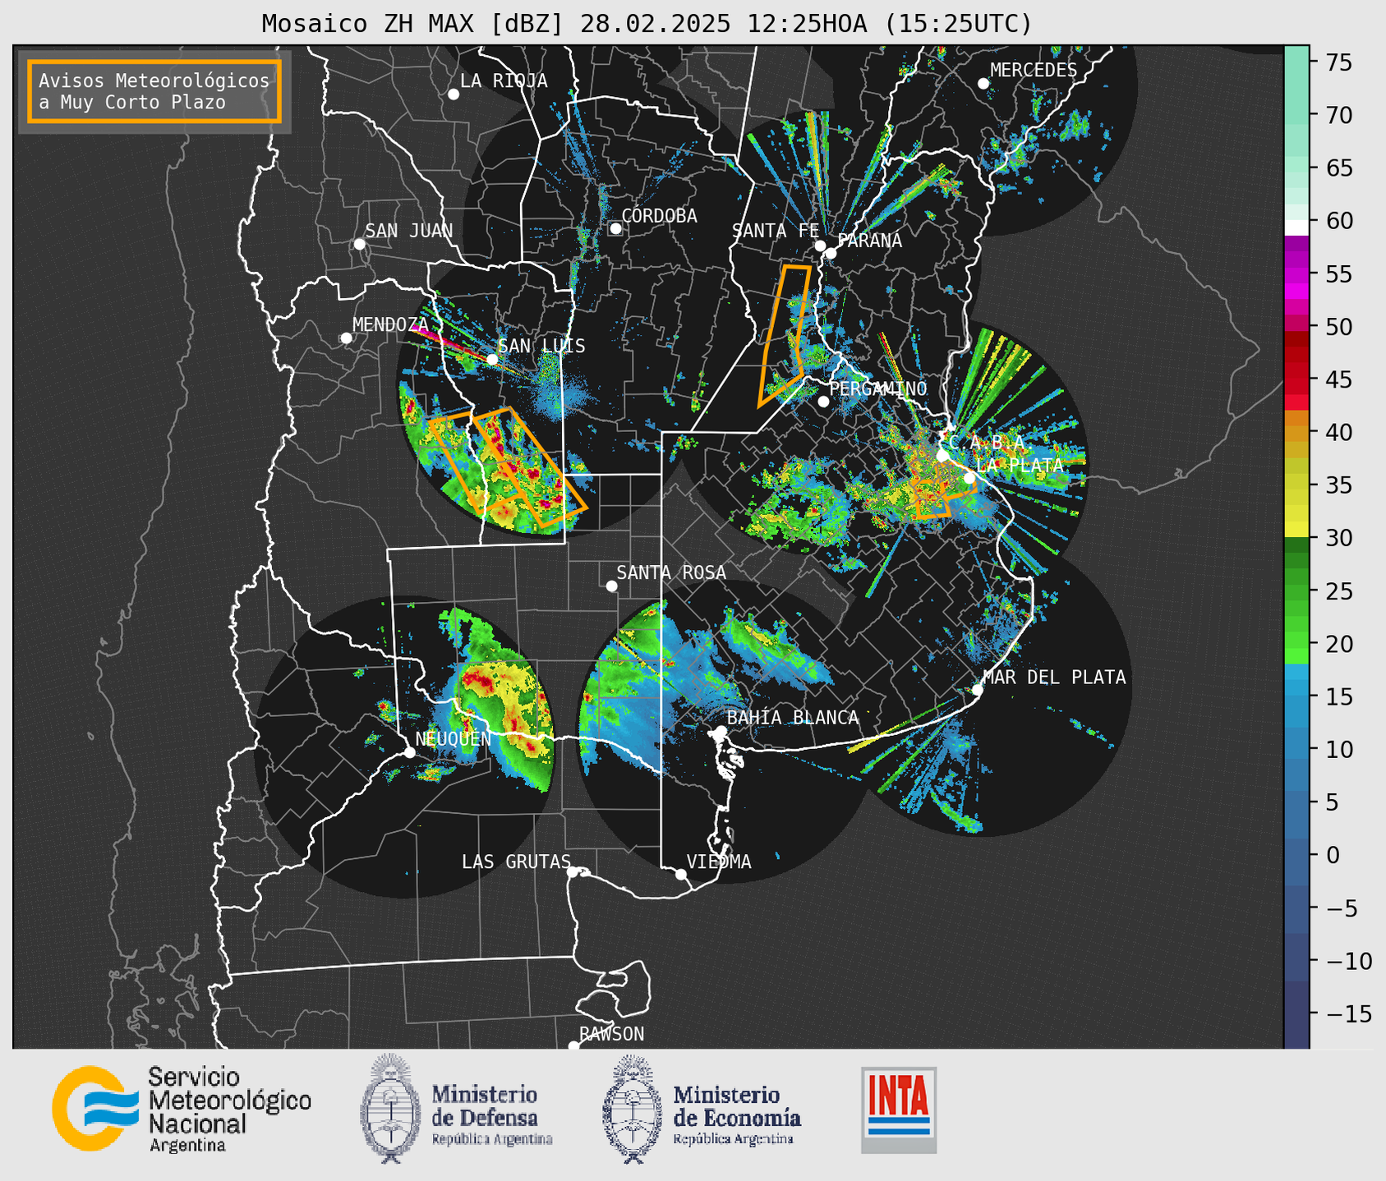The width and height of the screenshot is (1386, 1181).
Task: Click the Ministerio de Economía emblem
Action: pos(633,1110)
